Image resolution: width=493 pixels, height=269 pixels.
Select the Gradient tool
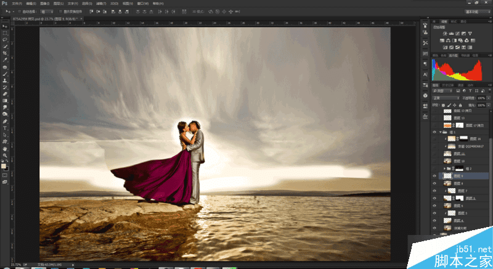pos(5,101)
